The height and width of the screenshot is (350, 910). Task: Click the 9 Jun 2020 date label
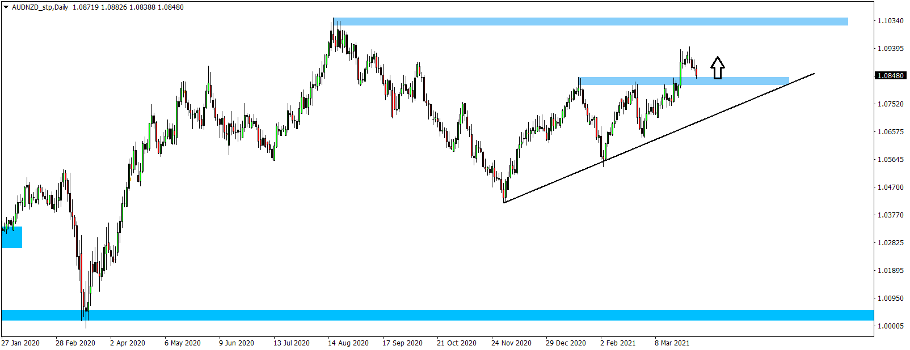[x=237, y=343]
